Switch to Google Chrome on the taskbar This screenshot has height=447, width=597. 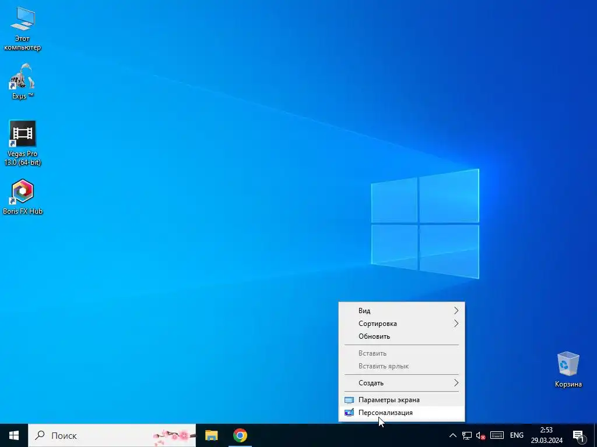[x=240, y=435]
